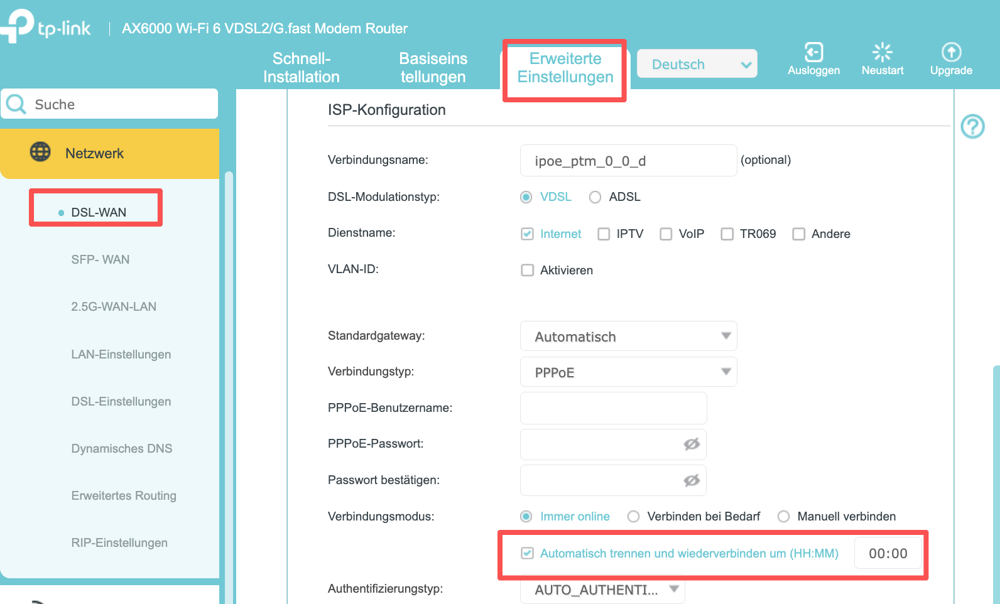This screenshot has height=604, width=1000.
Task: Open the DSL-Einstellungen menu item
Action: [121, 401]
